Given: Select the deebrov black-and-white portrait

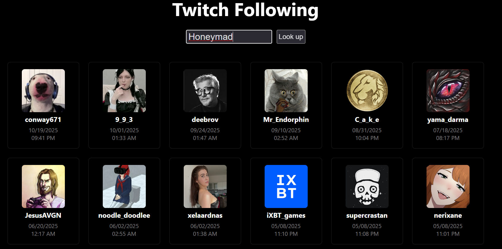Looking at the screenshot, I should coord(205,91).
